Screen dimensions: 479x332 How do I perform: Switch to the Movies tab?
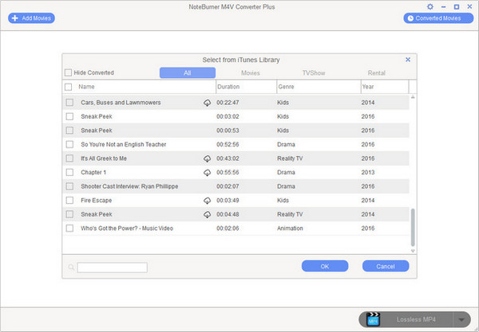pyautogui.click(x=251, y=72)
